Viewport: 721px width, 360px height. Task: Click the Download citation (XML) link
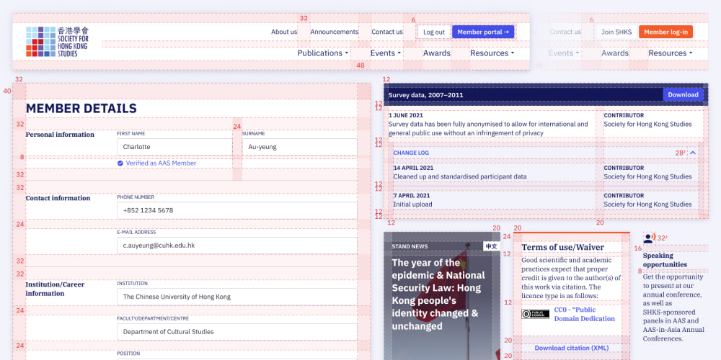[571, 348]
